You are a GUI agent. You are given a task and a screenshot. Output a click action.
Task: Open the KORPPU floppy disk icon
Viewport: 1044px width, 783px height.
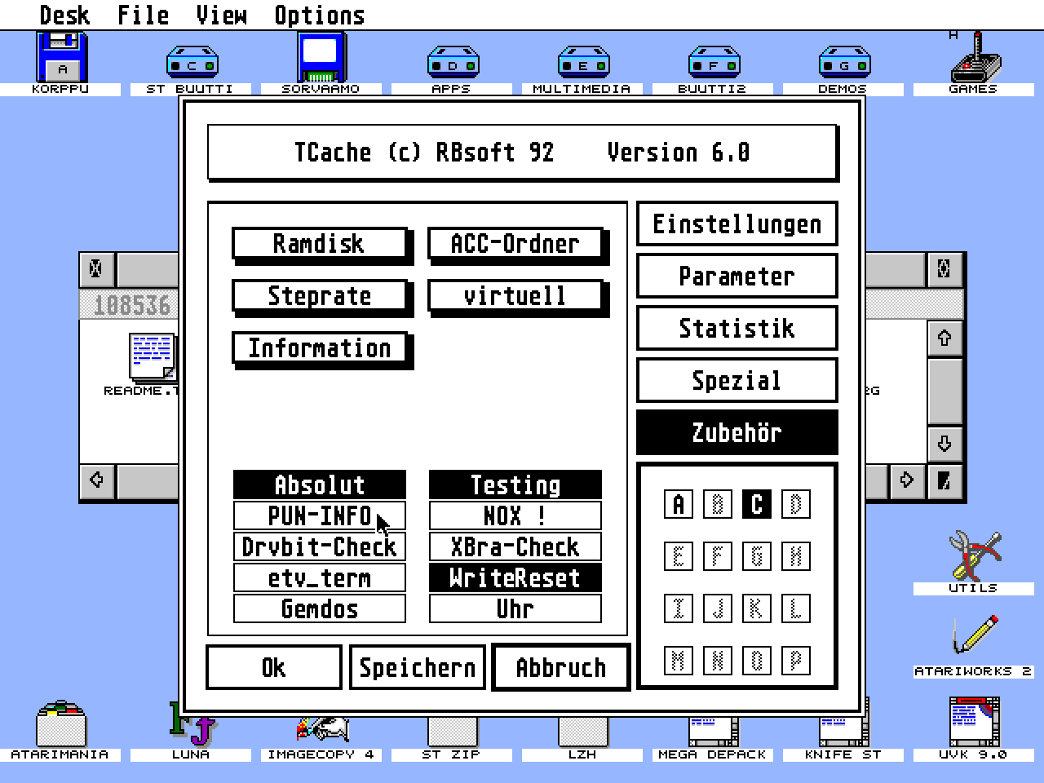(x=60, y=57)
